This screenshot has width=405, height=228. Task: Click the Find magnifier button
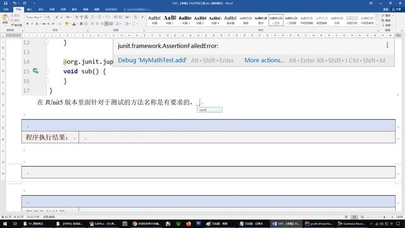(386, 16)
